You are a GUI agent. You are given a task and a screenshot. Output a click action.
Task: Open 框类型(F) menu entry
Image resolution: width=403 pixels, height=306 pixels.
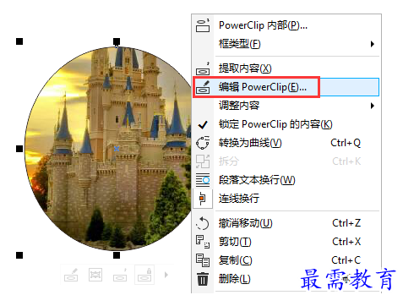(286, 44)
